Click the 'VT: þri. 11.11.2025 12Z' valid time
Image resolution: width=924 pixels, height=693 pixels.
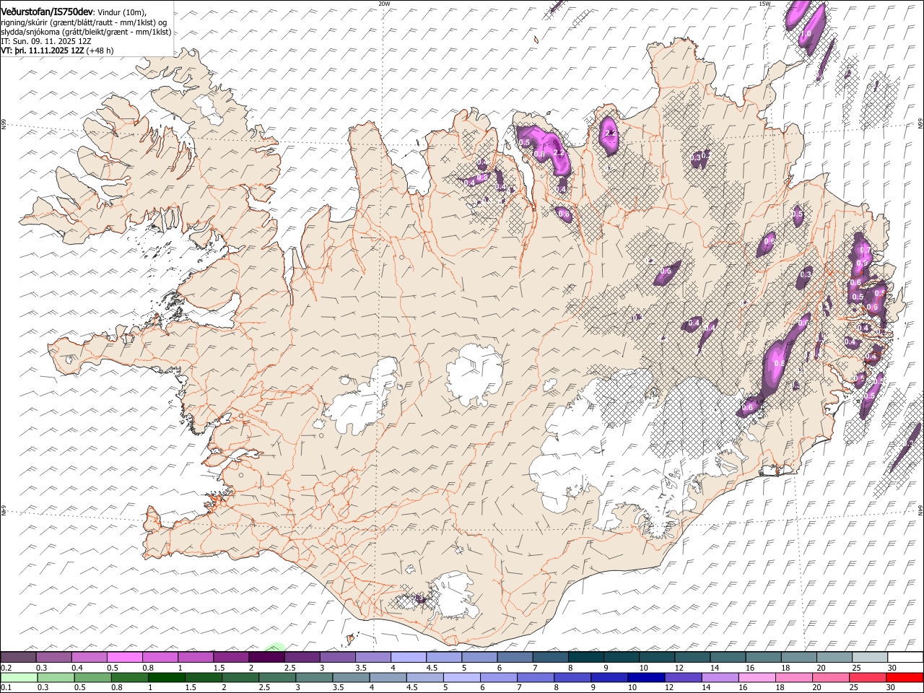click(43, 51)
